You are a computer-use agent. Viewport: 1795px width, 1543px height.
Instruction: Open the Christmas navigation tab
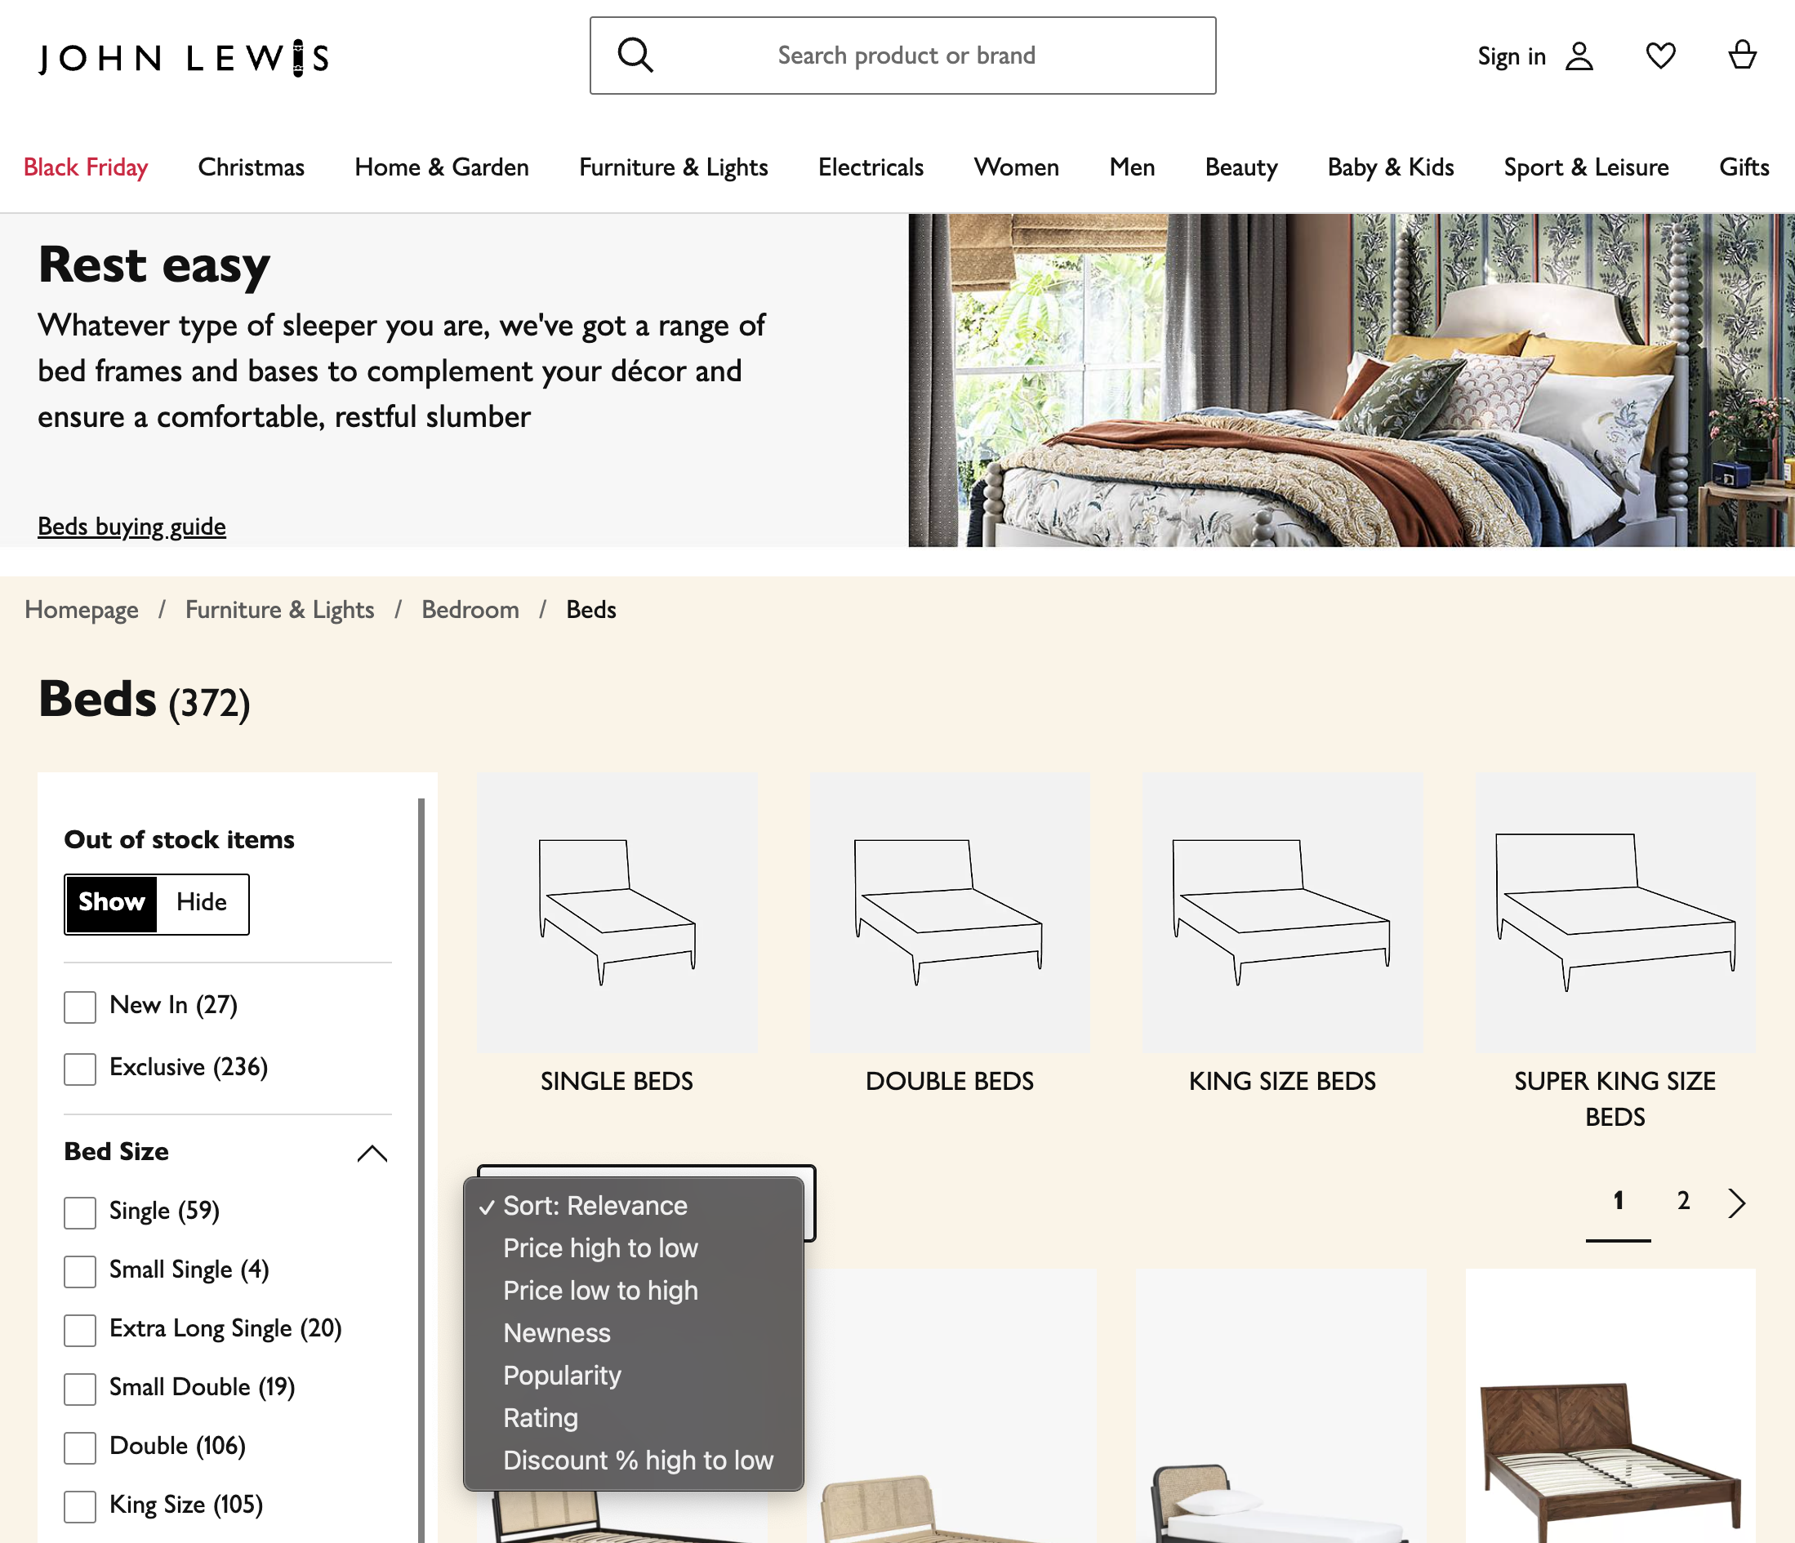[x=251, y=167]
